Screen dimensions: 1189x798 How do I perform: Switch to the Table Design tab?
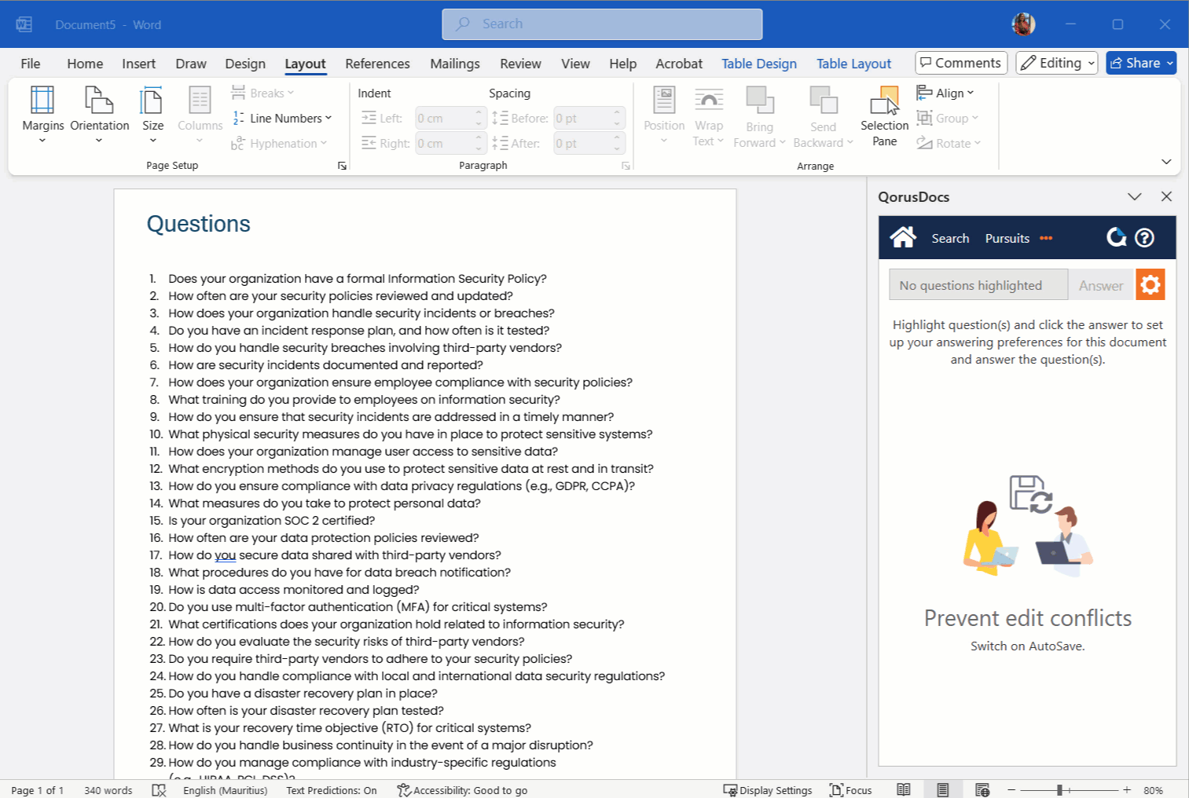pyautogui.click(x=758, y=63)
